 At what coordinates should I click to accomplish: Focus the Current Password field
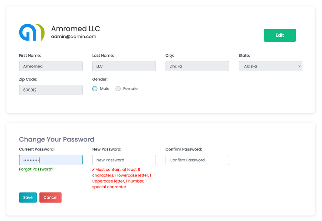point(51,160)
